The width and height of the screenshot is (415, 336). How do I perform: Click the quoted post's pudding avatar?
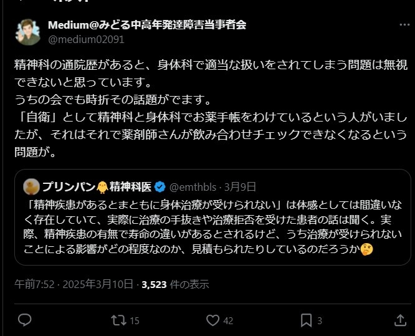click(x=32, y=186)
